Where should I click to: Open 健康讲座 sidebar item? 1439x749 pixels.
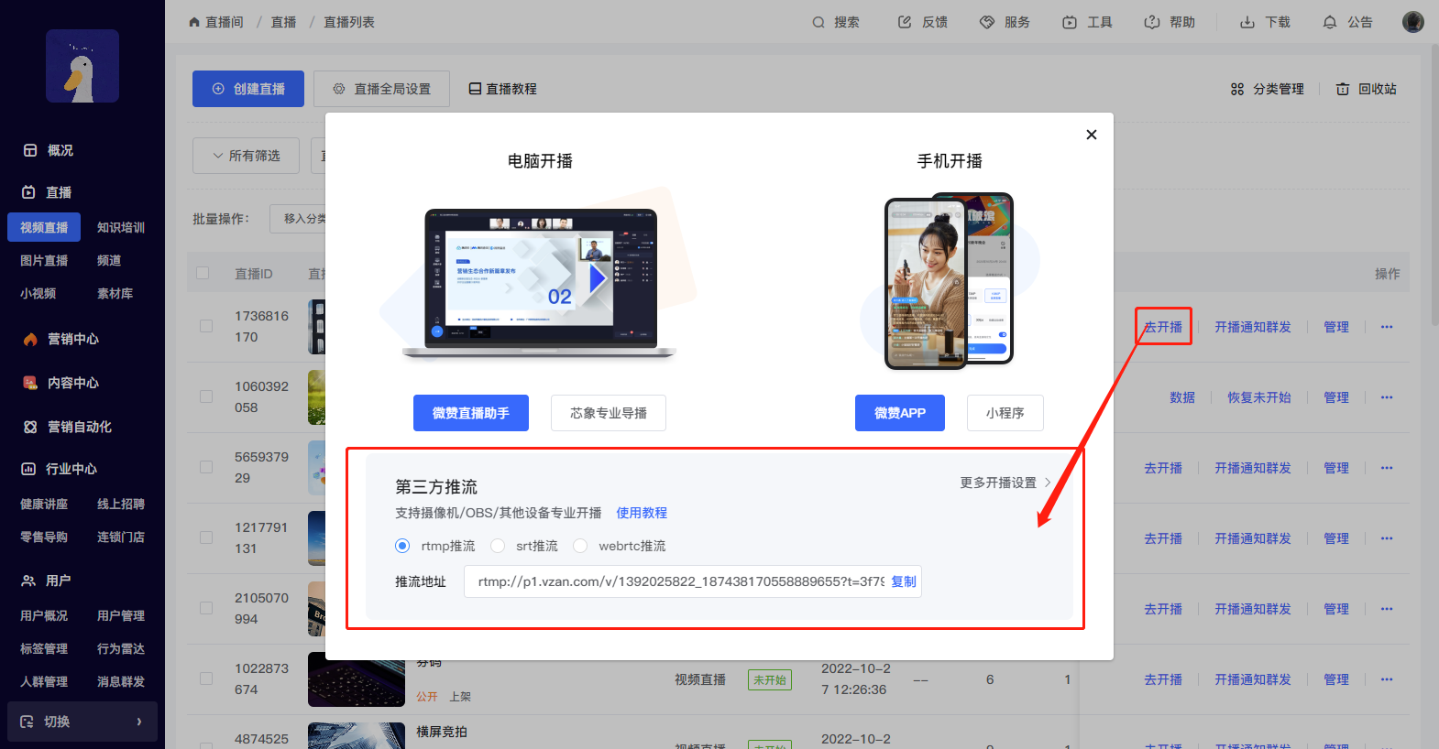44,504
